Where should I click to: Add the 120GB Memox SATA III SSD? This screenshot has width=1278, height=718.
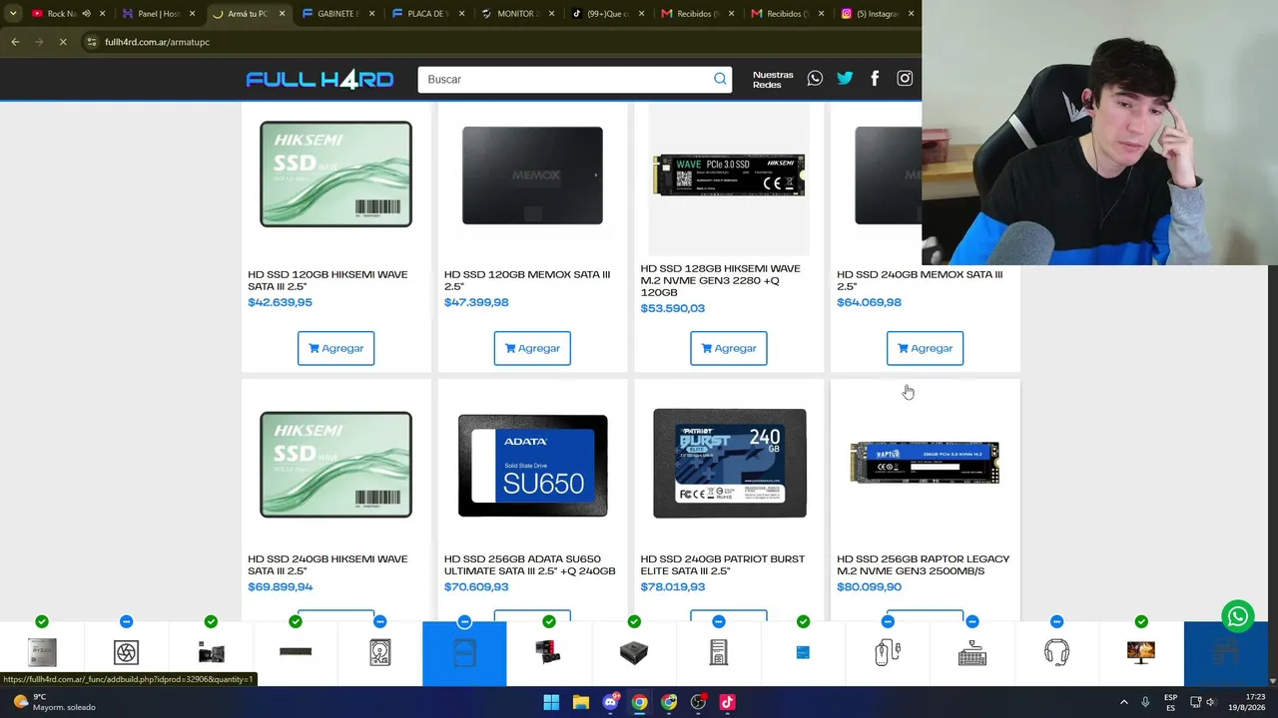(532, 348)
